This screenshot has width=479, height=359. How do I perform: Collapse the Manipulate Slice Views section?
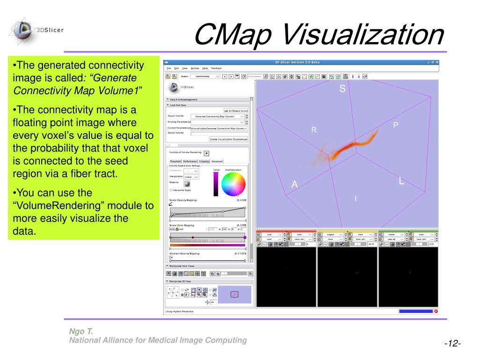click(x=209, y=266)
